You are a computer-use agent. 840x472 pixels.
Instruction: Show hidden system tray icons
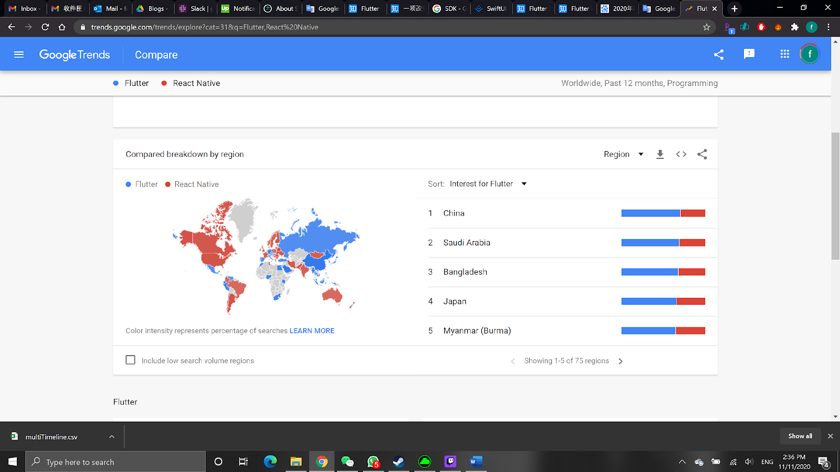click(x=682, y=462)
